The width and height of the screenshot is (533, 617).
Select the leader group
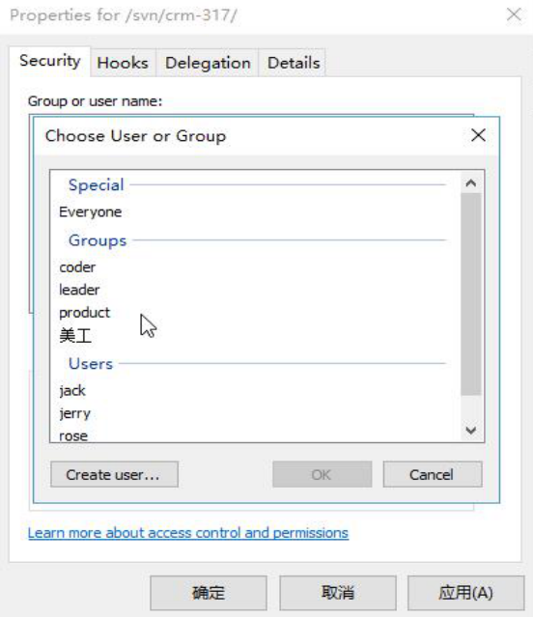(x=79, y=290)
